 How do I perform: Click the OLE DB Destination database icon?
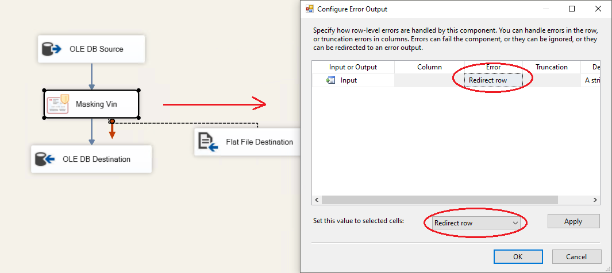point(45,159)
